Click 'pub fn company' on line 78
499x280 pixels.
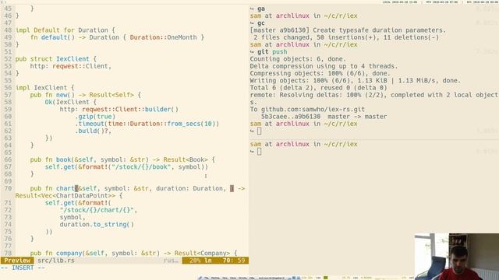pyautogui.click(x=56, y=254)
